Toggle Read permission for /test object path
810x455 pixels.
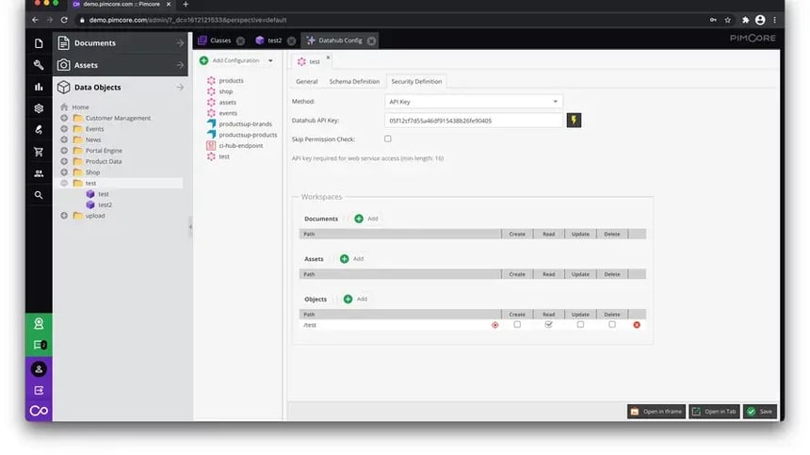pos(548,324)
